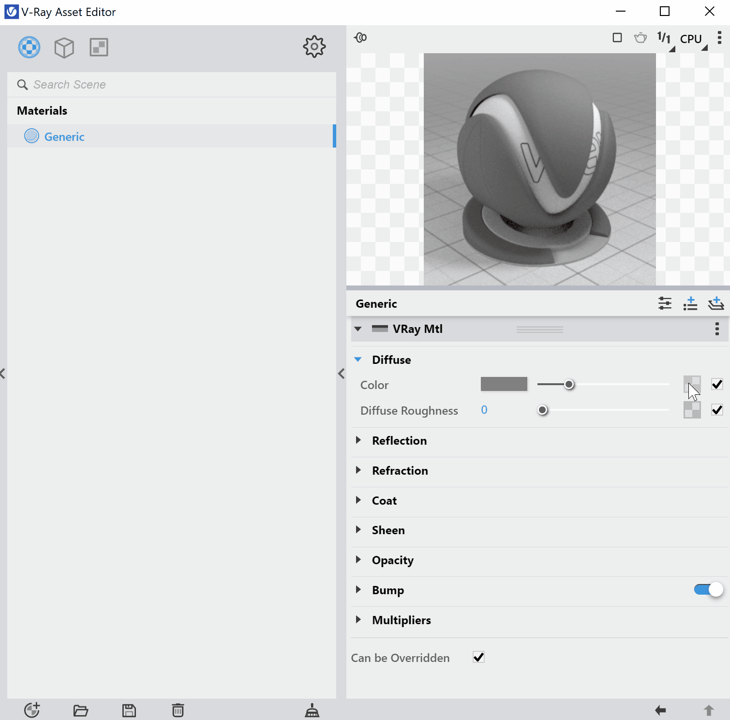Open preview panel three-dot menu
The width and height of the screenshot is (730, 720).
(x=719, y=38)
